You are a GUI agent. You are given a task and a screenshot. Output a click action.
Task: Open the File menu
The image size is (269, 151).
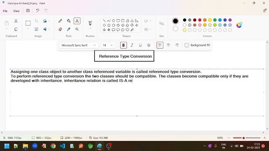tap(5, 11)
